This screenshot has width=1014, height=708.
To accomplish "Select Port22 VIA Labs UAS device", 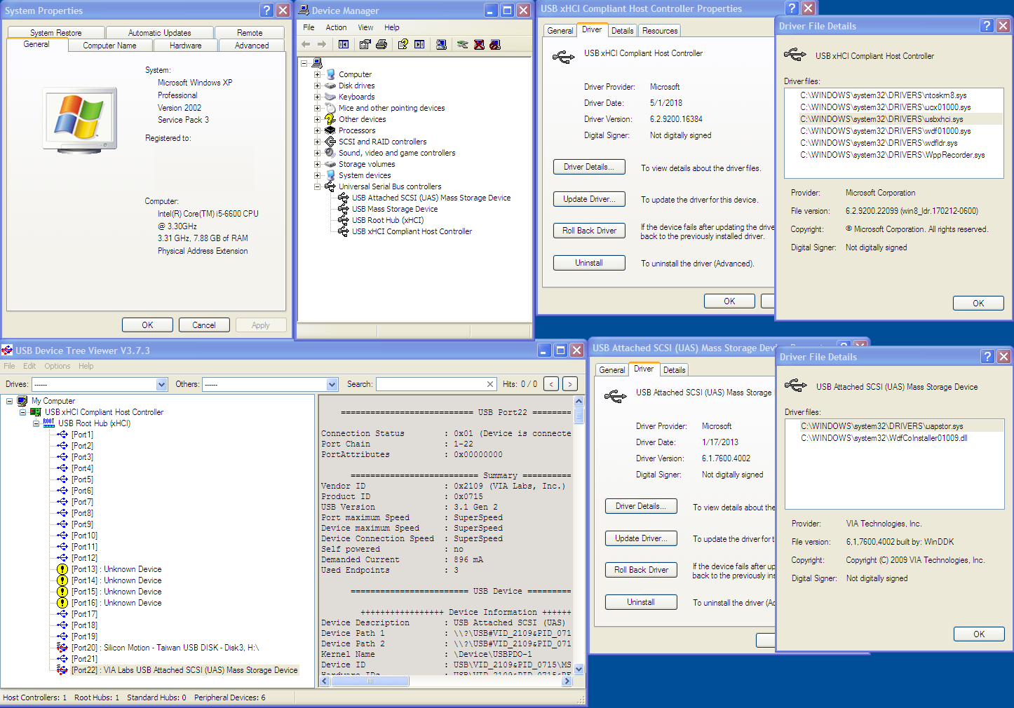I will [184, 670].
